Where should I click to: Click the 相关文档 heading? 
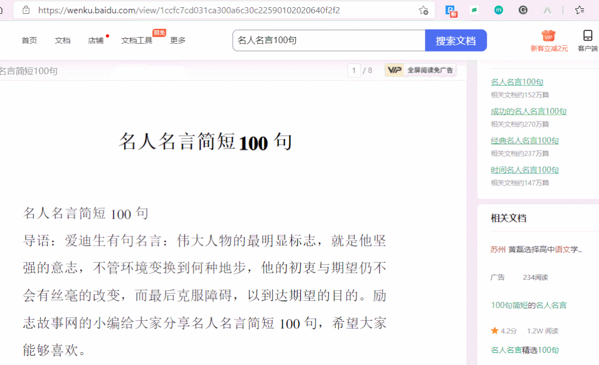tap(509, 218)
